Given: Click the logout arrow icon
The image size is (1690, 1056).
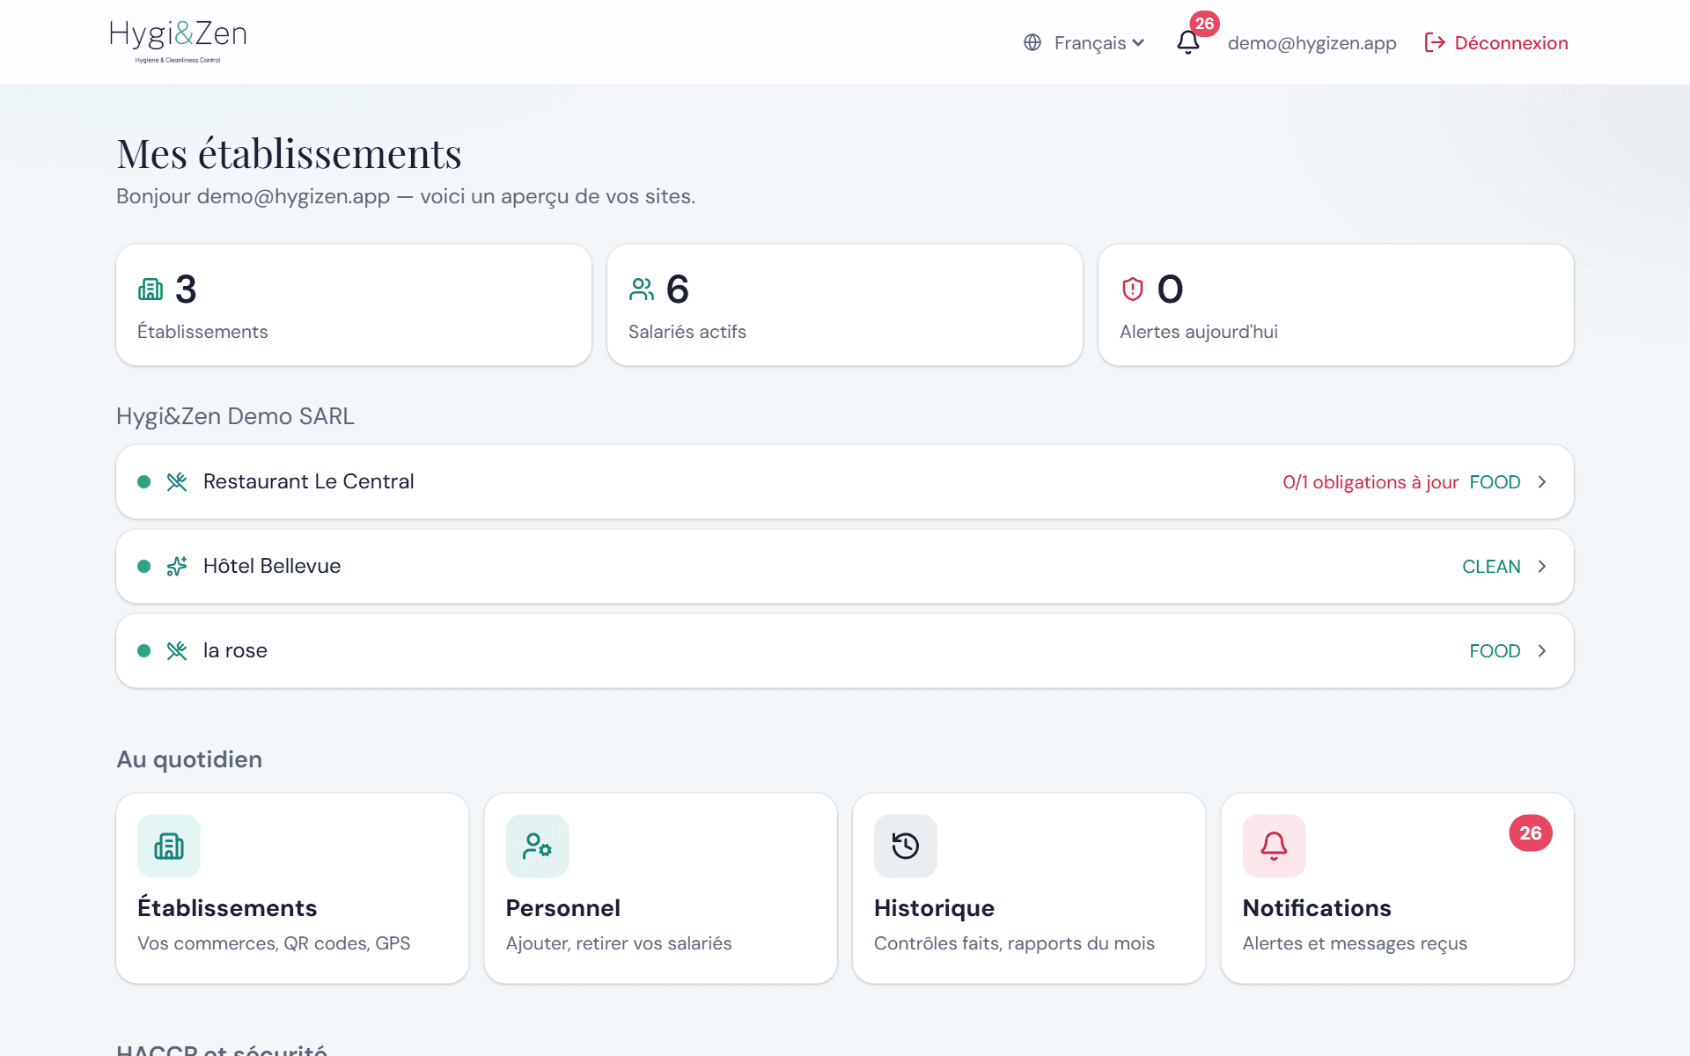Looking at the screenshot, I should click(x=1435, y=42).
